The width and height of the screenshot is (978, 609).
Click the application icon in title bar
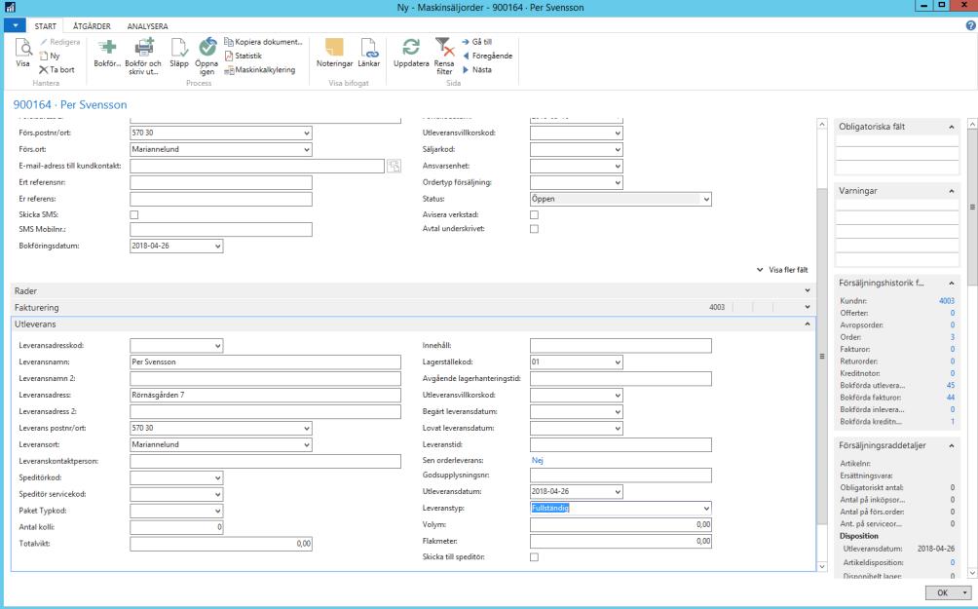(x=8, y=7)
